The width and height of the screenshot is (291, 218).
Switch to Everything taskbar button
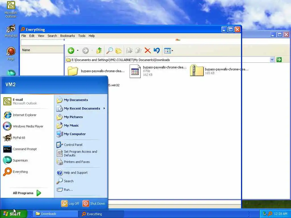tap(101, 214)
